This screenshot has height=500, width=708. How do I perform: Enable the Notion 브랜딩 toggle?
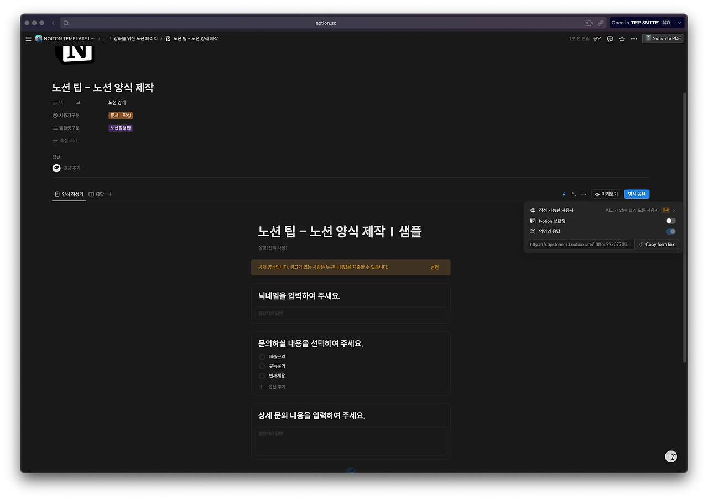[x=670, y=221]
